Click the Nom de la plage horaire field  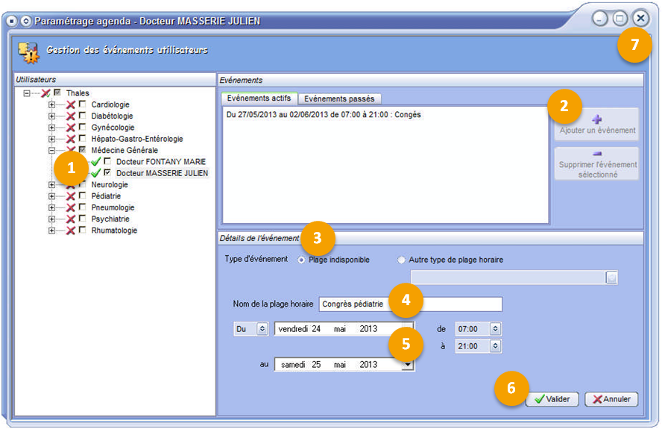click(x=410, y=304)
